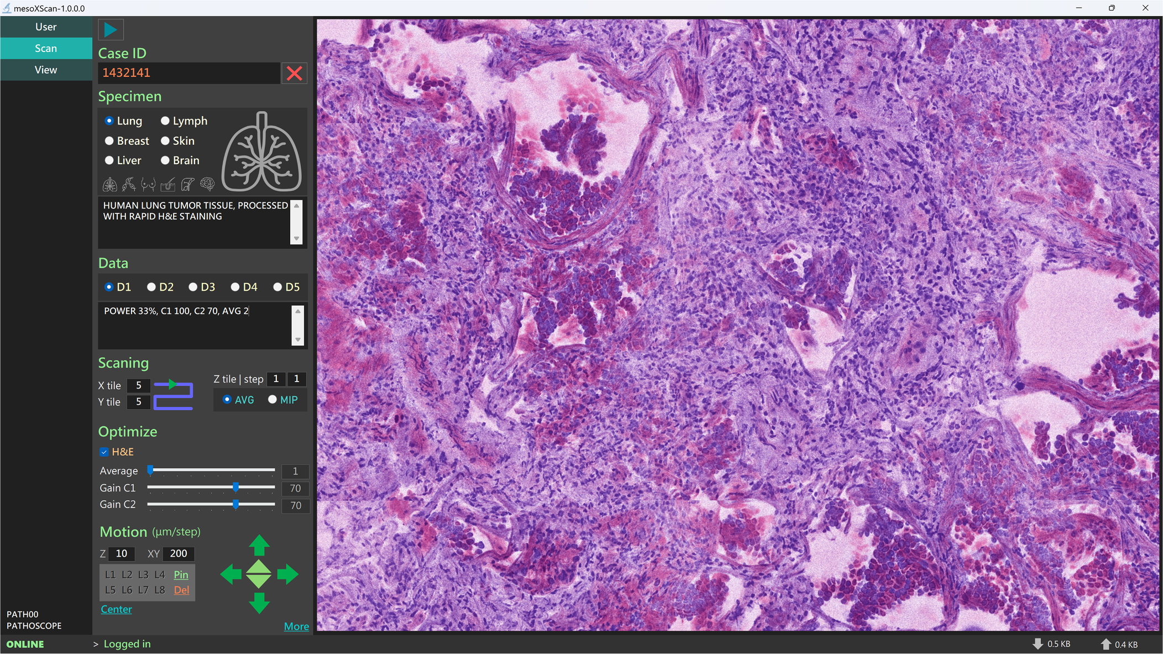Clear the Case ID with the red X
The height and width of the screenshot is (654, 1163).
294,73
